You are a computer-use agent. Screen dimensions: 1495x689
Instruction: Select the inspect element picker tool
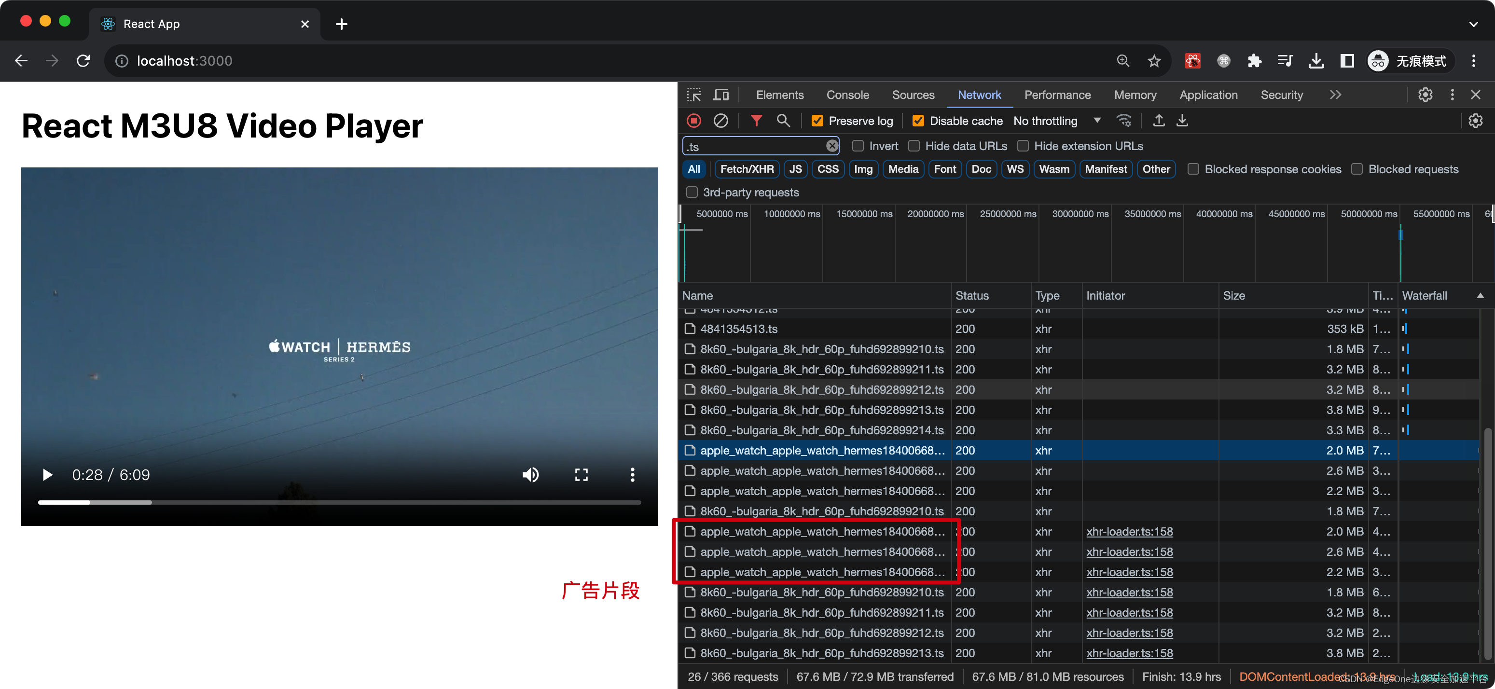pos(693,95)
